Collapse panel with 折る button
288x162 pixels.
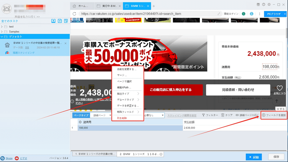point(280,109)
